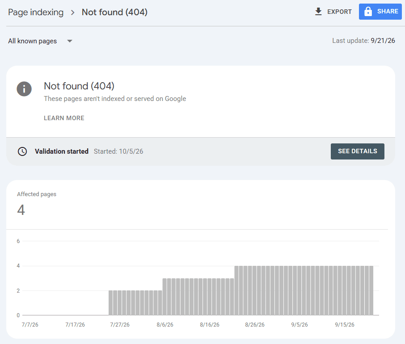The height and width of the screenshot is (344, 405).
Task: Click the y-axis label 2
Action: [18, 290]
